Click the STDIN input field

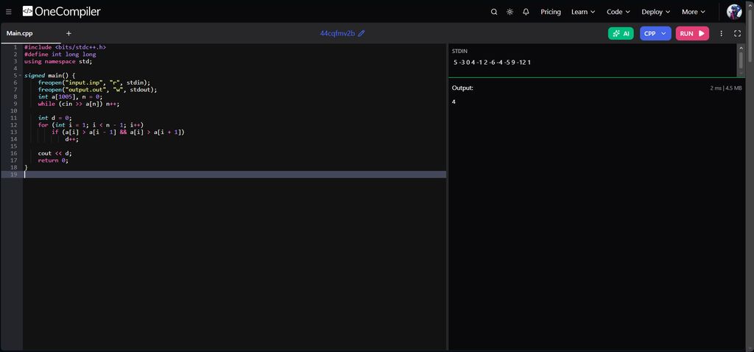pyautogui.click(x=592, y=63)
